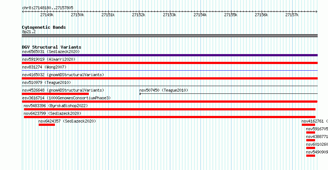Click the red bar under nsv6423799
The image size is (328, 170).
170,117
